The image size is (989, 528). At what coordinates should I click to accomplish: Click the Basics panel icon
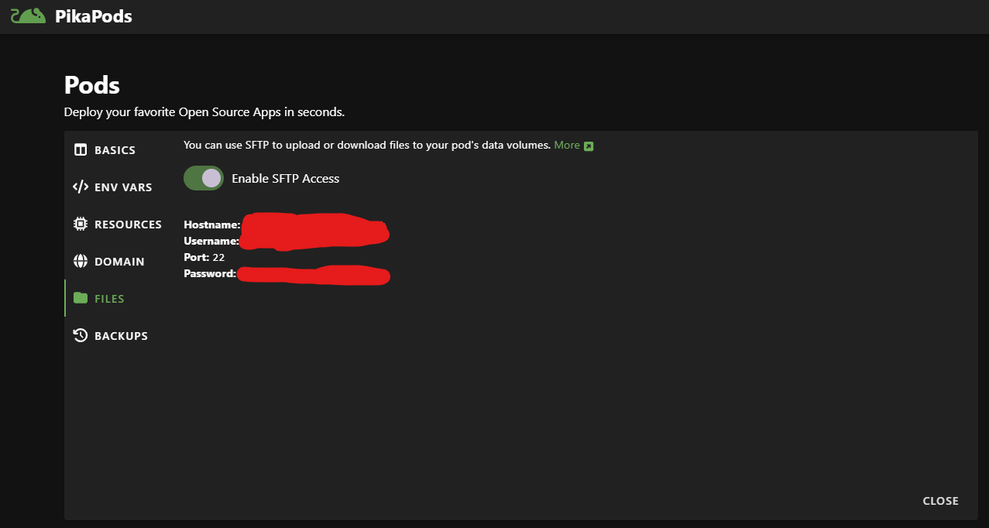point(80,150)
